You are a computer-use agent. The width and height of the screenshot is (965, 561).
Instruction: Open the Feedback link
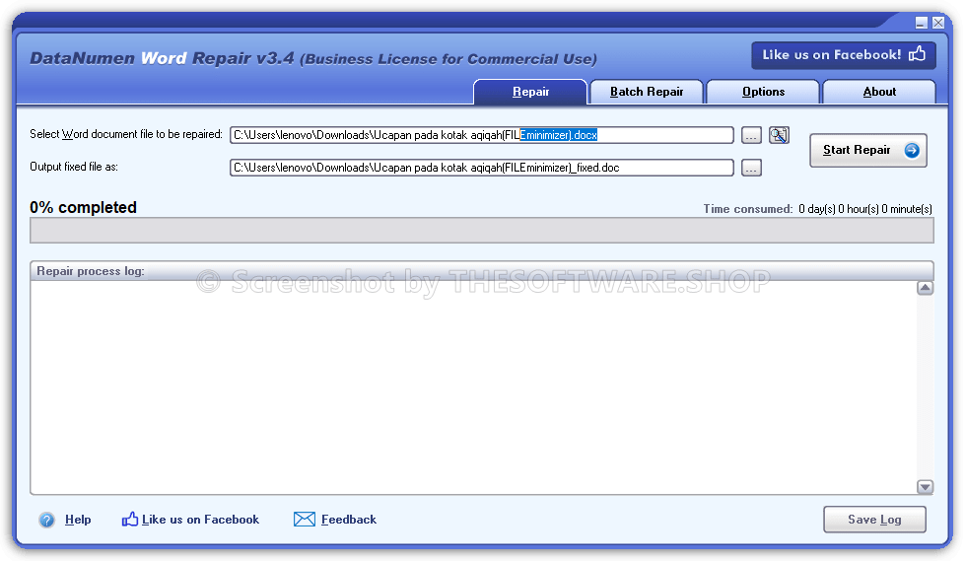click(348, 520)
